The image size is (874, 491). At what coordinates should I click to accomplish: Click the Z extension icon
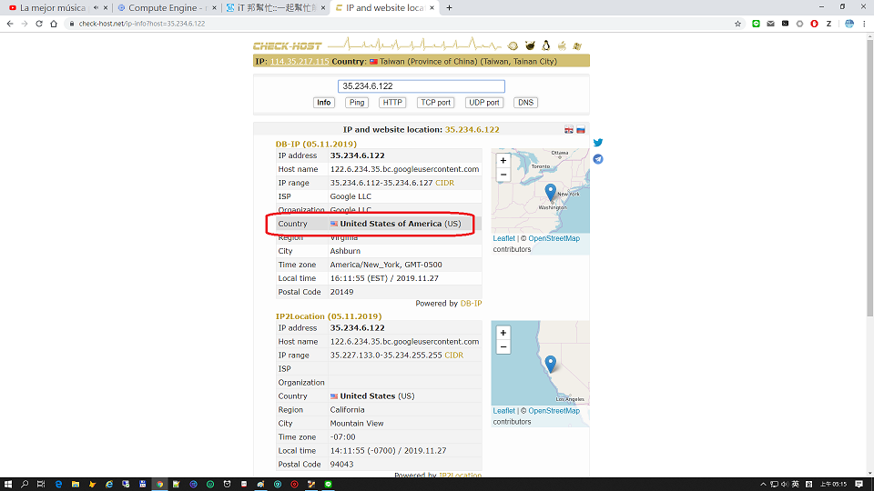coord(828,24)
